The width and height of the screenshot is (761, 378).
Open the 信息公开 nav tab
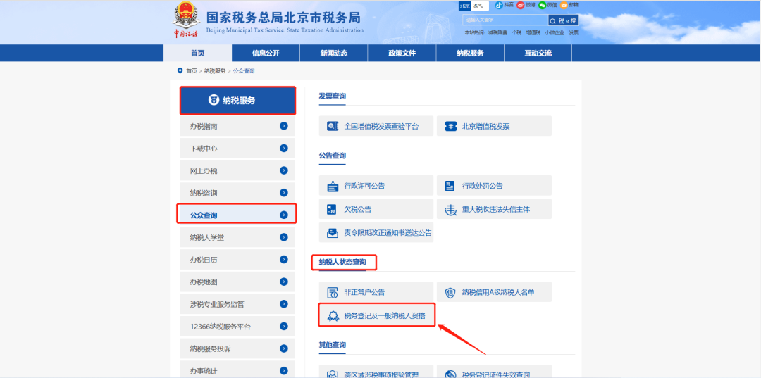click(x=266, y=53)
